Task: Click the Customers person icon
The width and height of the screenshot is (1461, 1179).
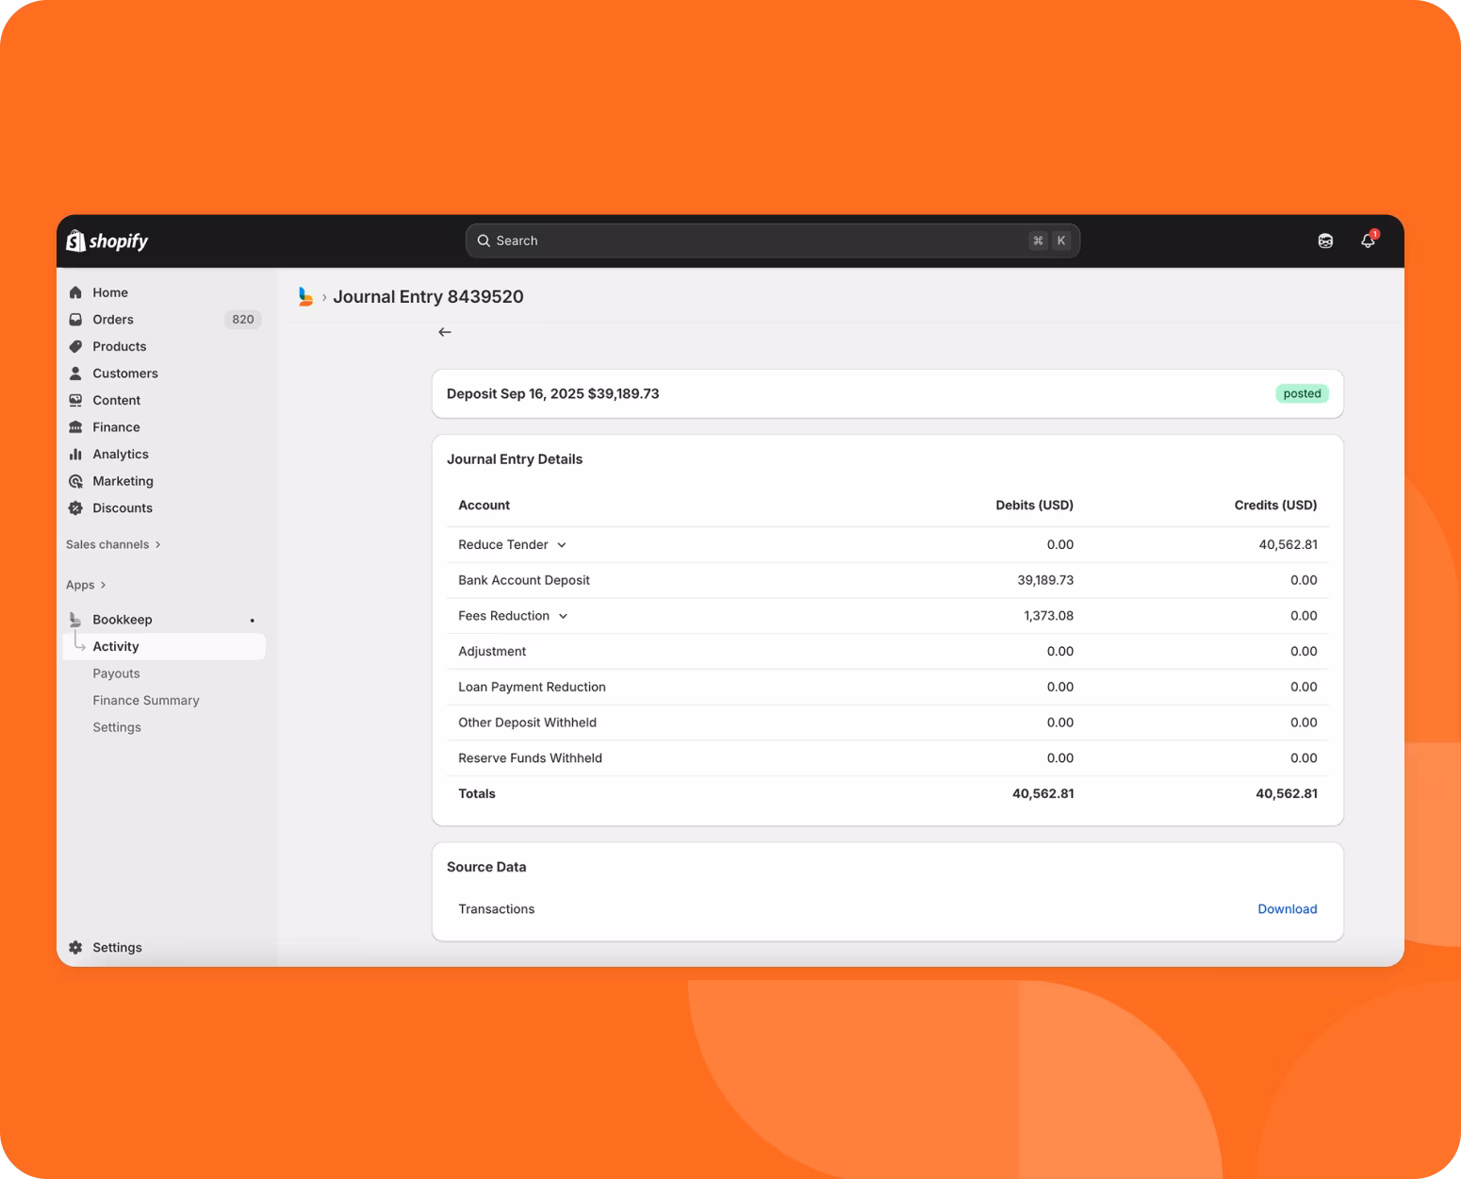Action: point(75,374)
